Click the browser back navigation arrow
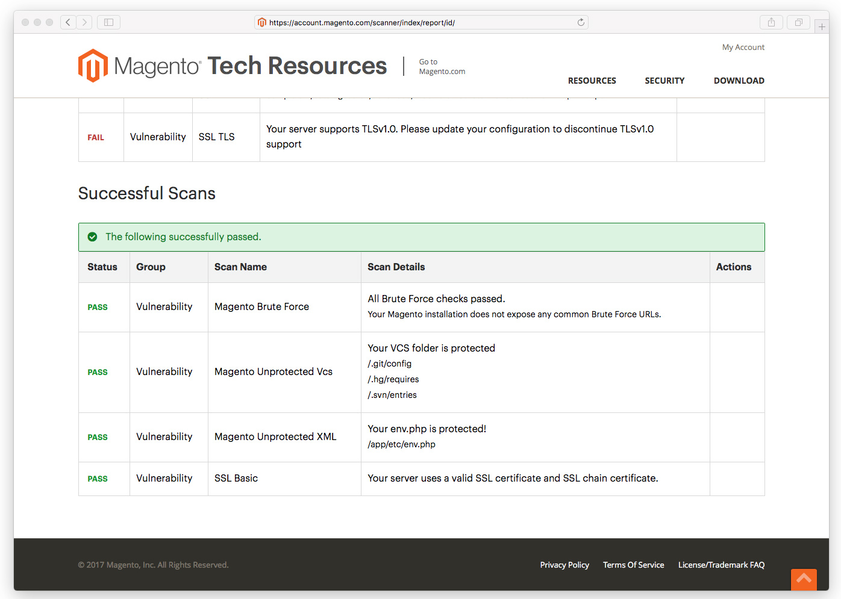 67,22
